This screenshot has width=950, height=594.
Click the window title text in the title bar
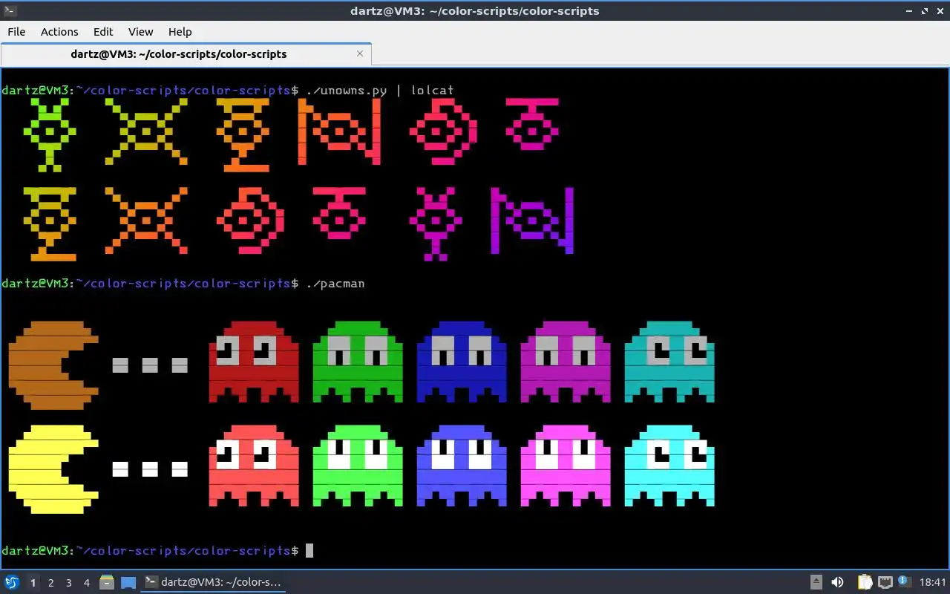475,10
